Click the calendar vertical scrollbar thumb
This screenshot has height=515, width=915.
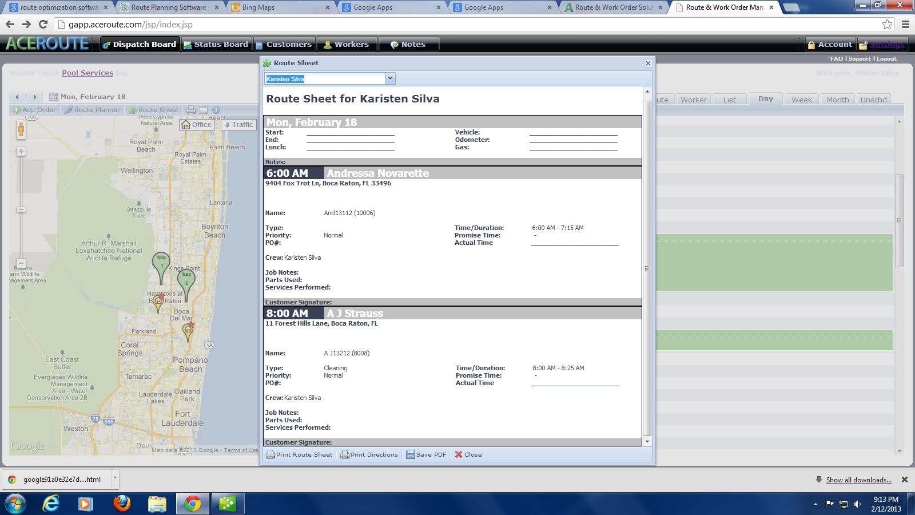899,220
